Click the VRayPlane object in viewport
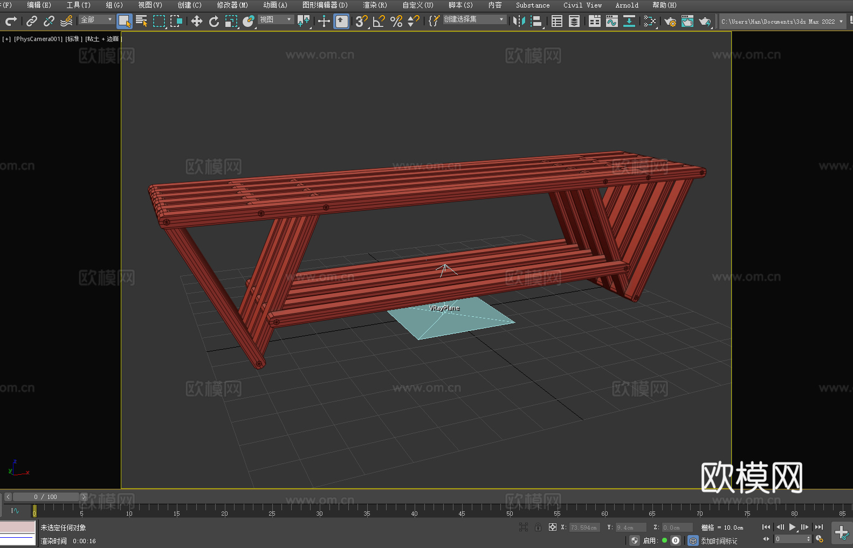853x548 pixels. tap(451, 318)
